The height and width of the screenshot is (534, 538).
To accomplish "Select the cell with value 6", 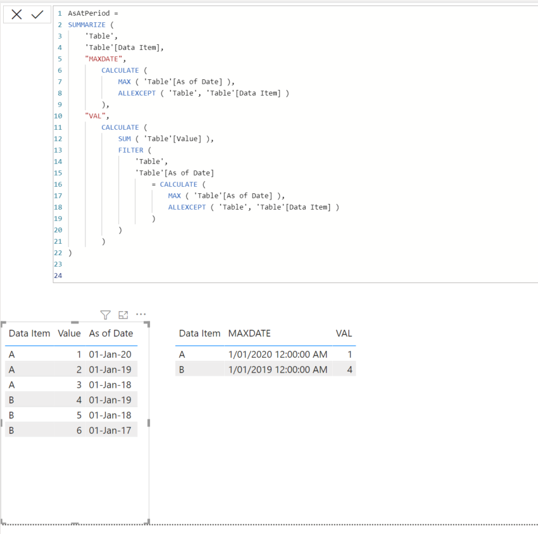I will [x=79, y=430].
